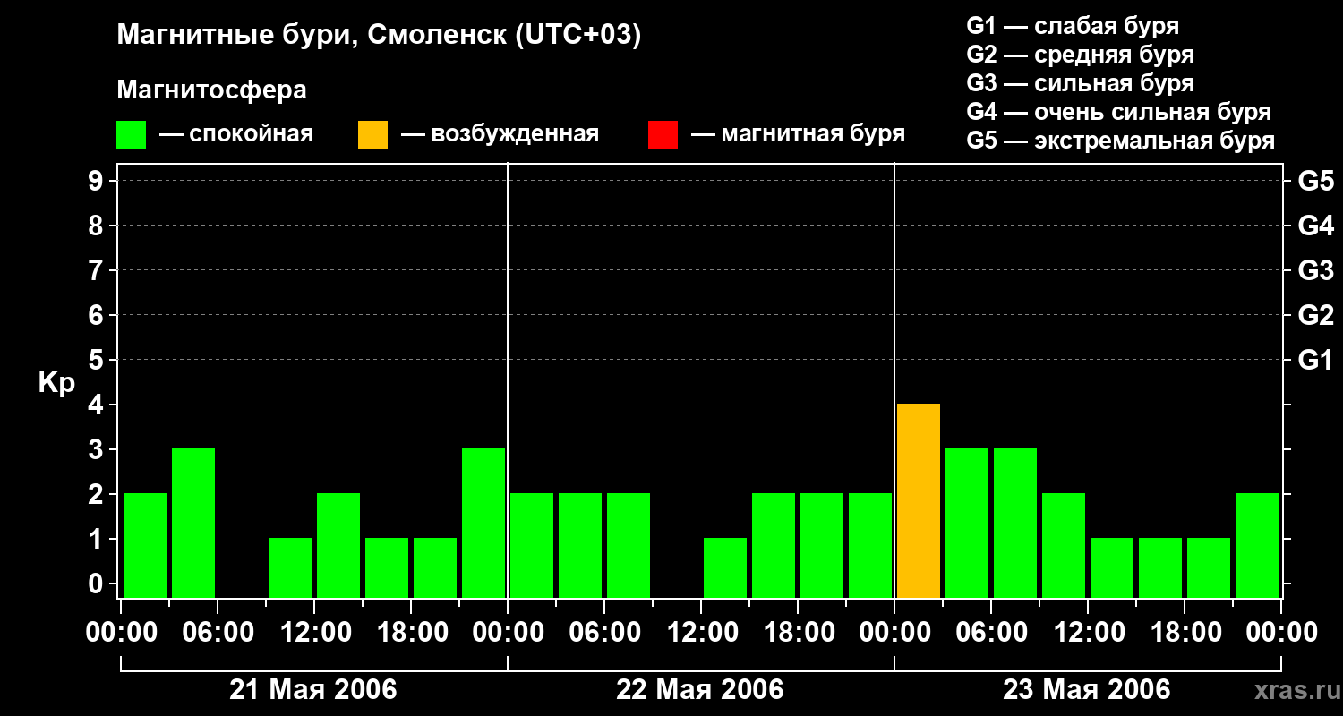Image resolution: width=1343 pixels, height=716 pixels.
Task: Click the '— магнитная буря' legend label
Action: [x=798, y=134]
